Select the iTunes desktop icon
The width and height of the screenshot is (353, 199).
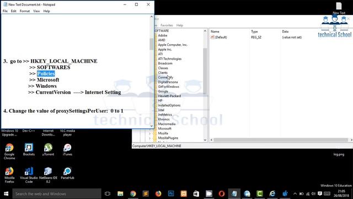(67, 149)
